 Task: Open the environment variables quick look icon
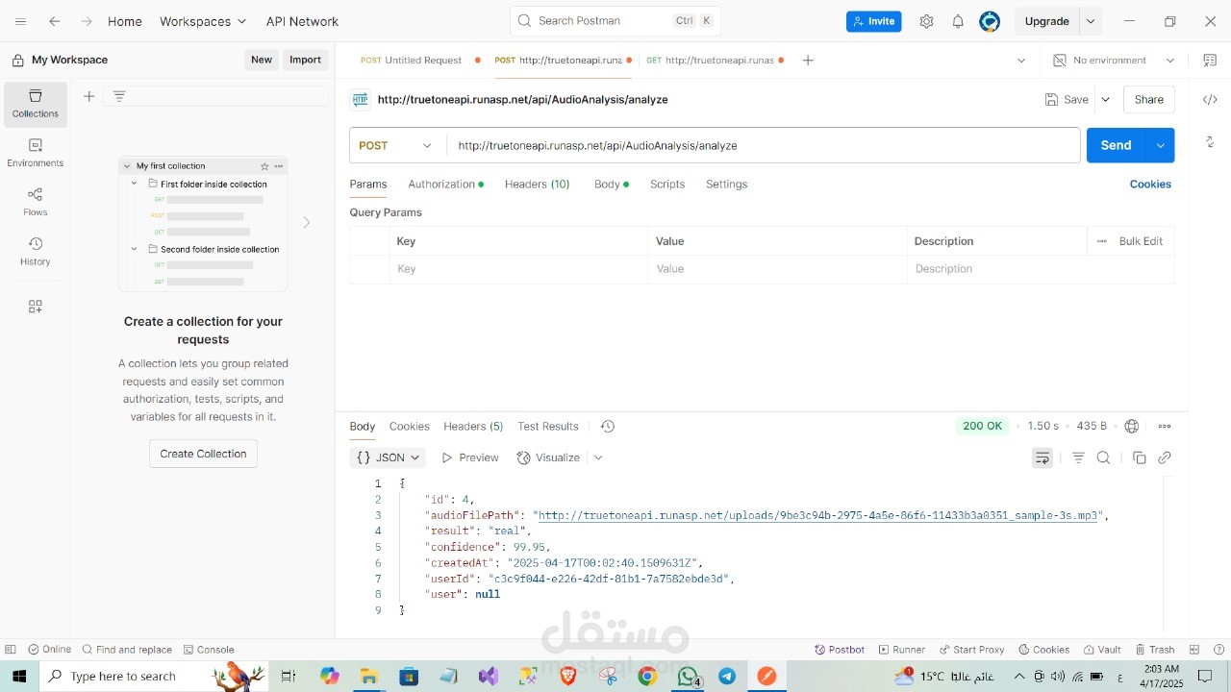[x=1210, y=60]
